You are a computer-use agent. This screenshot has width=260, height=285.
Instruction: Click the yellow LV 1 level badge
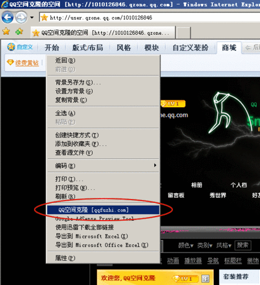pyautogui.click(x=173, y=104)
